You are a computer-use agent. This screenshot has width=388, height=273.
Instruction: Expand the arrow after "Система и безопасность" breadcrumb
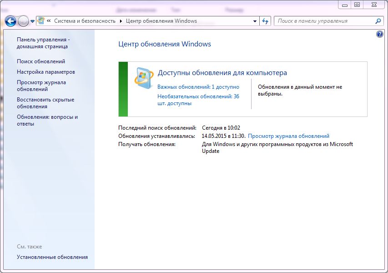(121, 21)
